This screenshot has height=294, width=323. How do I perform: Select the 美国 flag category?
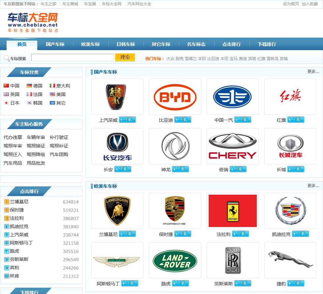coord(58,94)
